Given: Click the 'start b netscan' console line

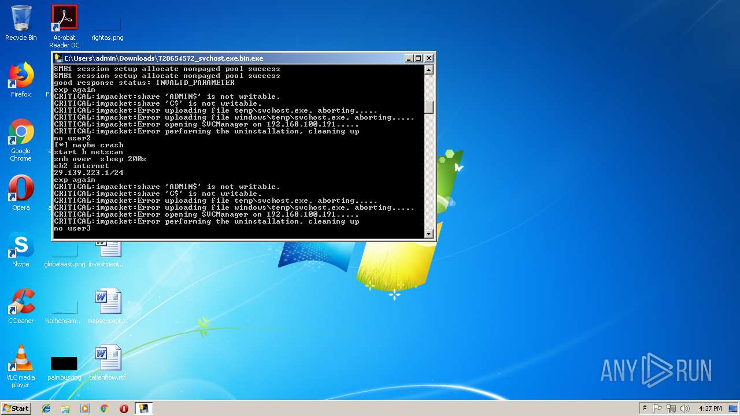Looking at the screenshot, I should [x=88, y=152].
